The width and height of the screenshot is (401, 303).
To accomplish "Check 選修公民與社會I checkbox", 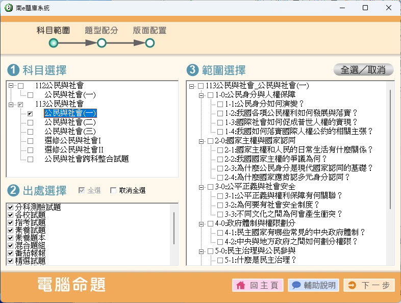I will [31, 141].
